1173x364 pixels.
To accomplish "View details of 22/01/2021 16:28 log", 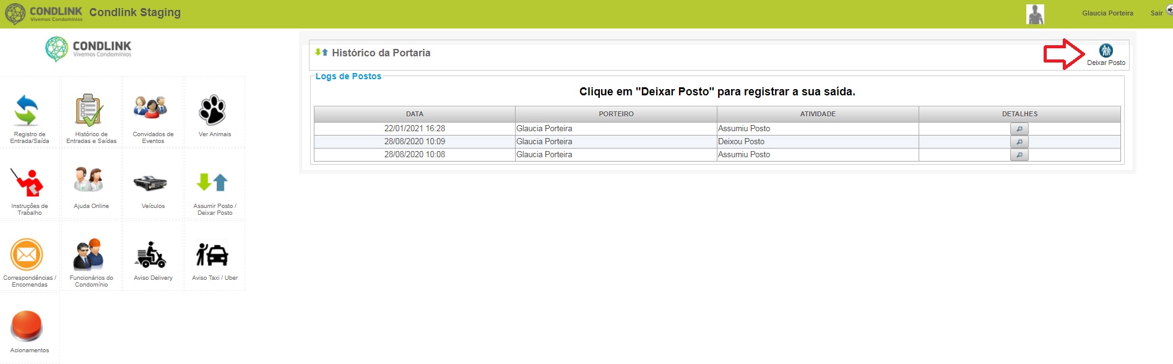I will (1019, 129).
